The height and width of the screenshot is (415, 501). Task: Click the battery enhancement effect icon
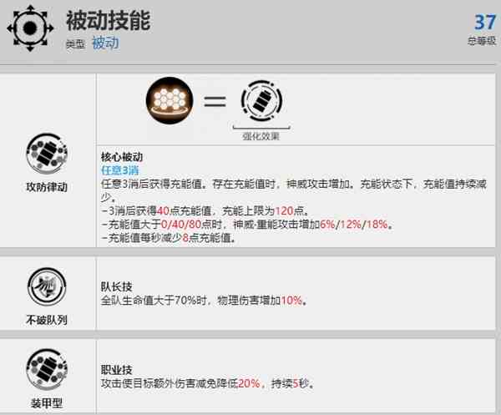pos(261,101)
